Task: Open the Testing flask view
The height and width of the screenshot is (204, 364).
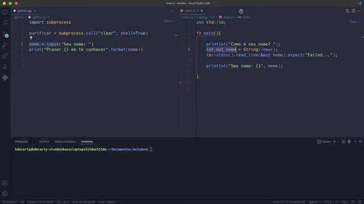Action: [x=5, y=67]
